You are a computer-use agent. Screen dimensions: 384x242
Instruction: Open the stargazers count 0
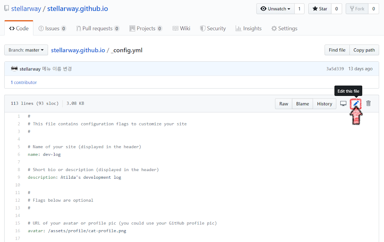pyautogui.click(x=336, y=9)
